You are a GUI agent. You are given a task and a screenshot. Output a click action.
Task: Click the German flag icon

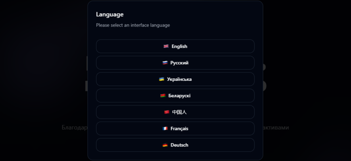pyautogui.click(x=165, y=145)
